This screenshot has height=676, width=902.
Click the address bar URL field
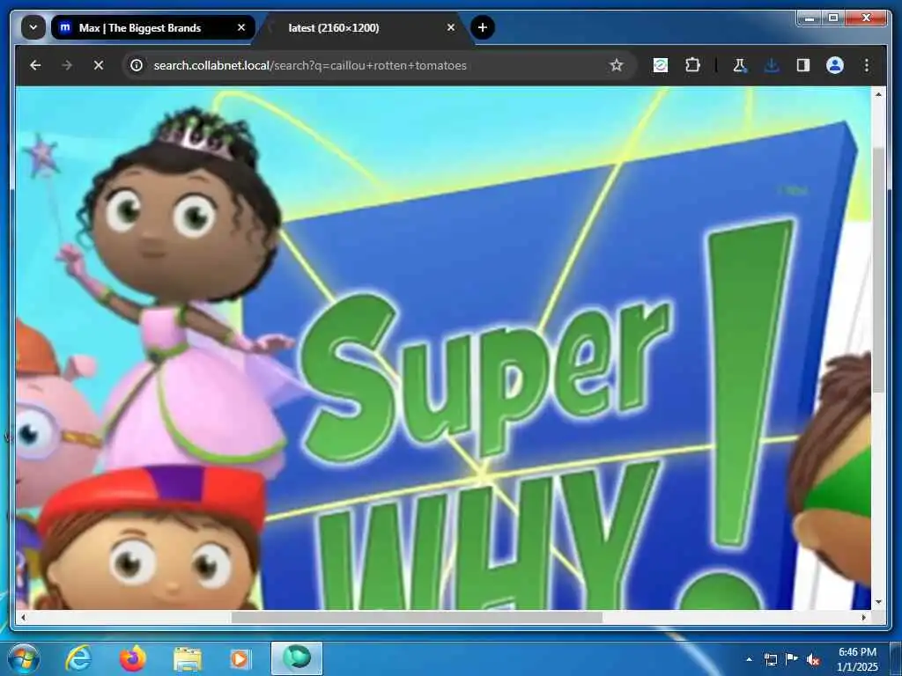[x=380, y=65]
